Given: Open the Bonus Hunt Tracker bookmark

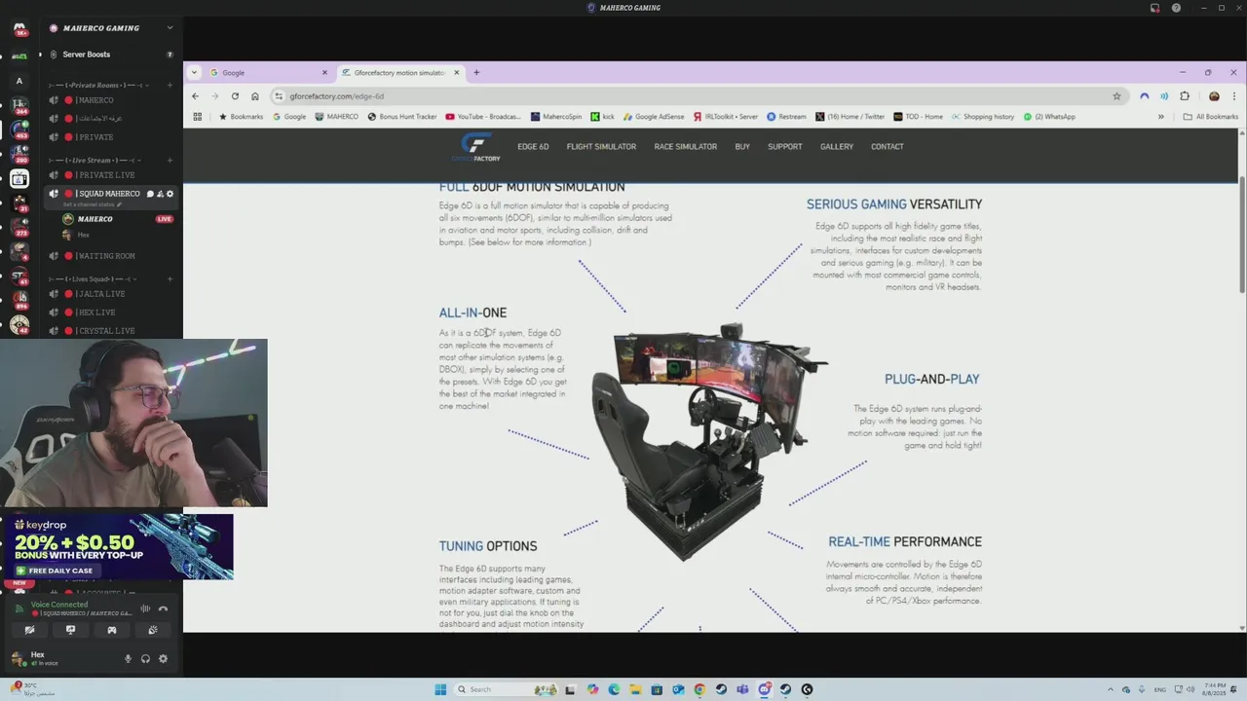Looking at the screenshot, I should pyautogui.click(x=402, y=117).
